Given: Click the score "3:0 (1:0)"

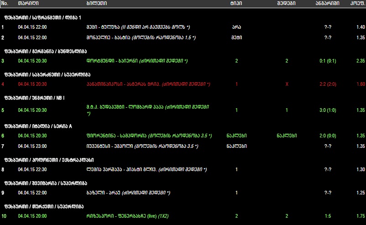Looking at the screenshot, I should pyautogui.click(x=328, y=110).
